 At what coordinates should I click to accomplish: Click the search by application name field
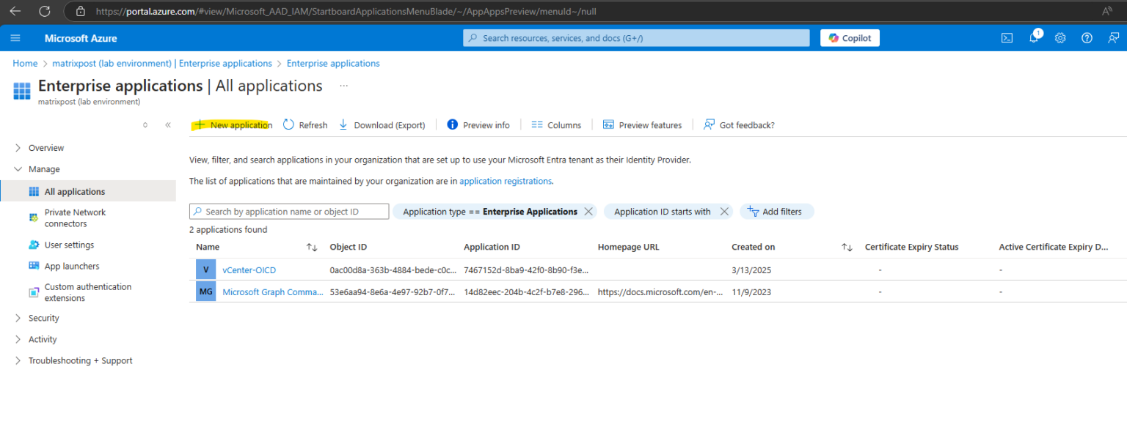pyautogui.click(x=288, y=211)
